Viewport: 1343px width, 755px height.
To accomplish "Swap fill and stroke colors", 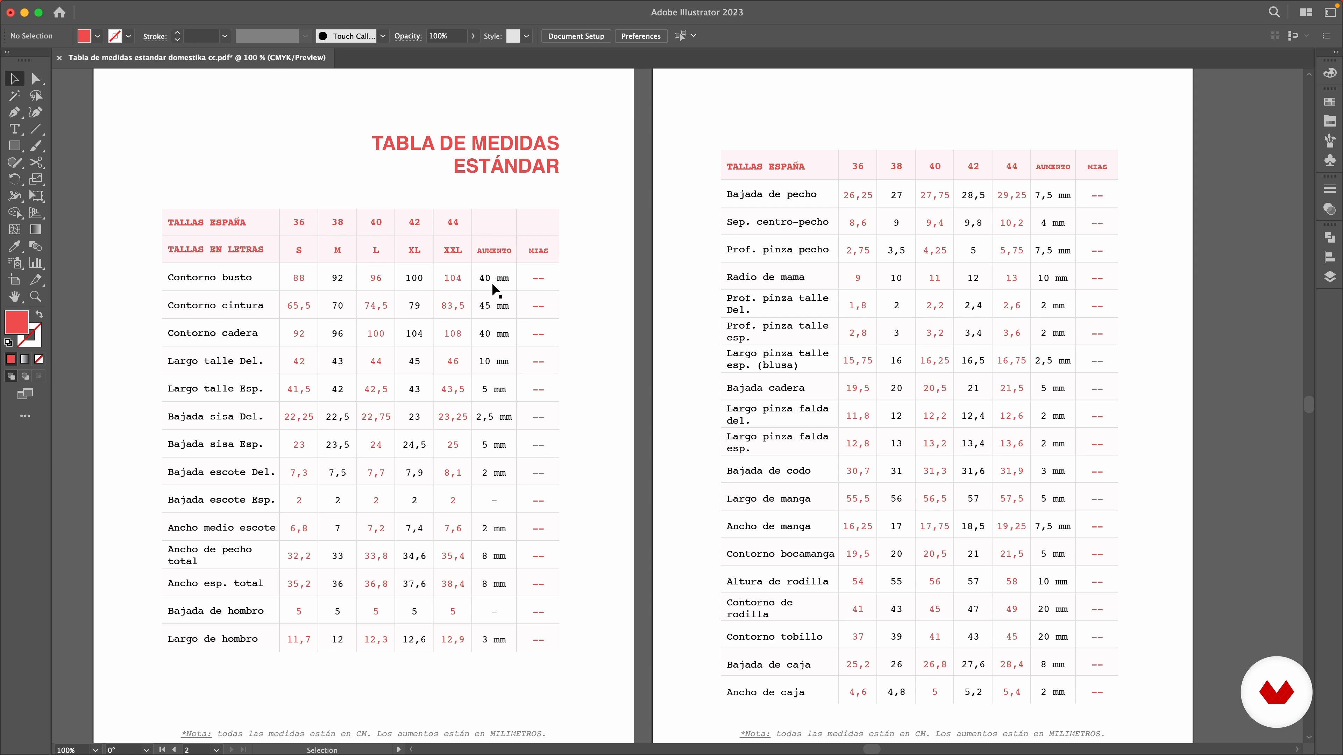I will [39, 314].
